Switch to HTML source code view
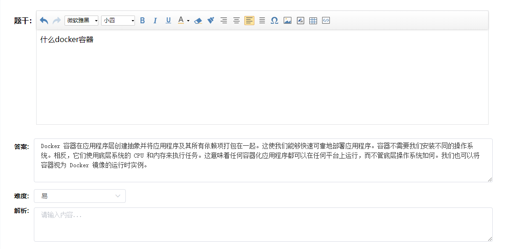 coord(326,21)
